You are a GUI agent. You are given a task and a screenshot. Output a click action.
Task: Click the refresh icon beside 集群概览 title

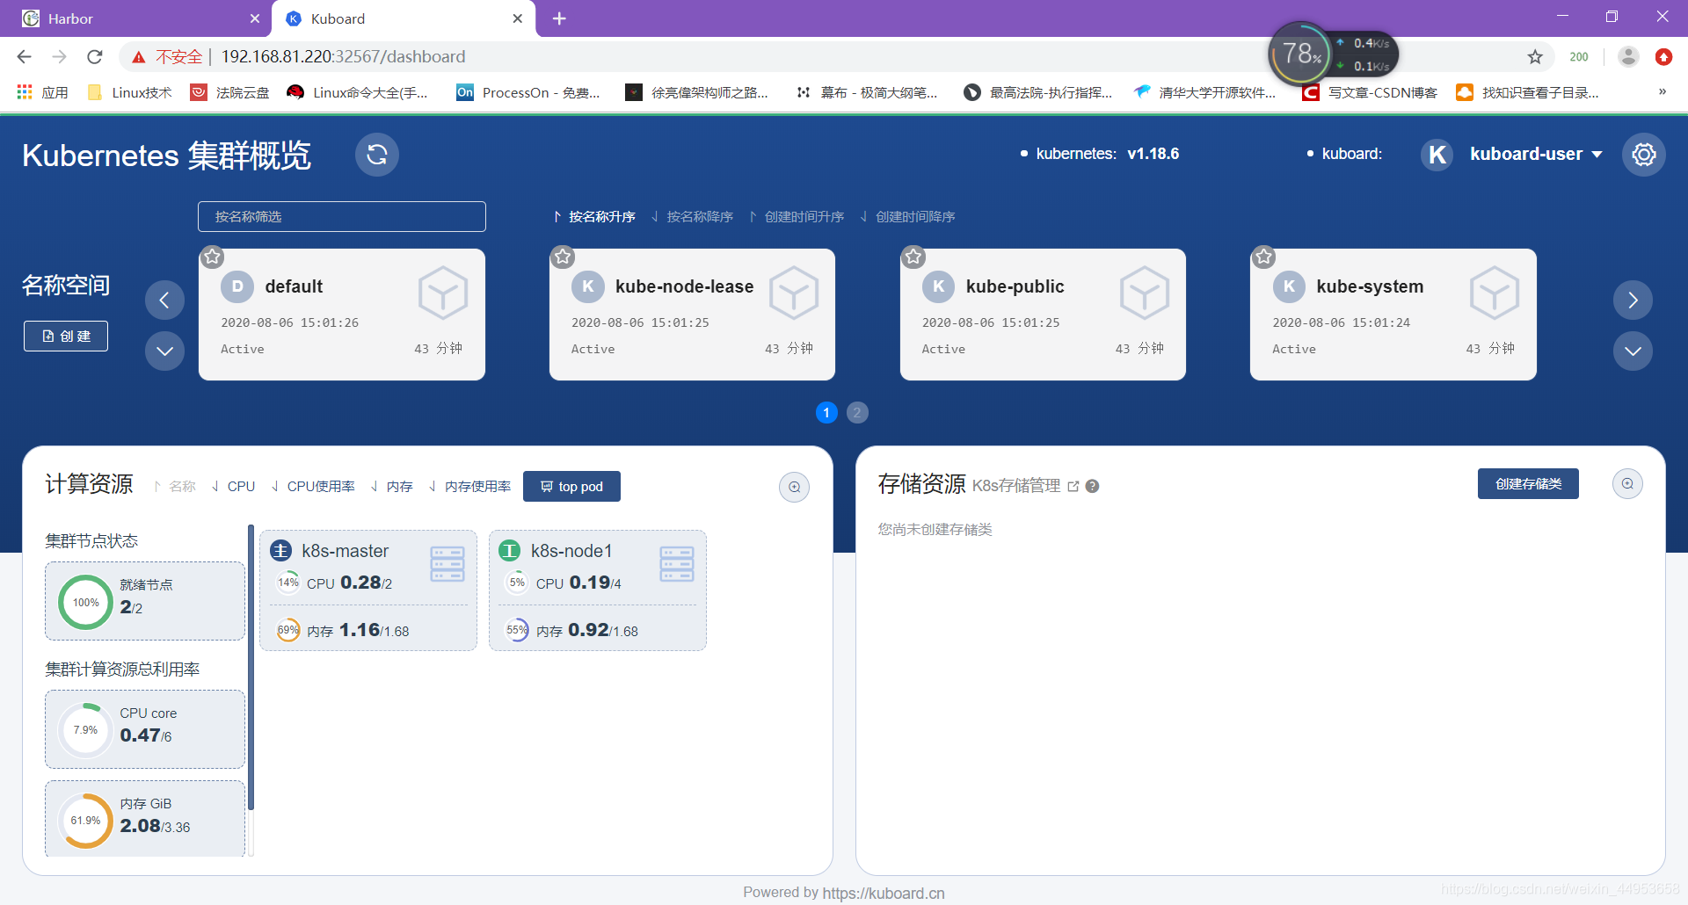click(x=377, y=155)
